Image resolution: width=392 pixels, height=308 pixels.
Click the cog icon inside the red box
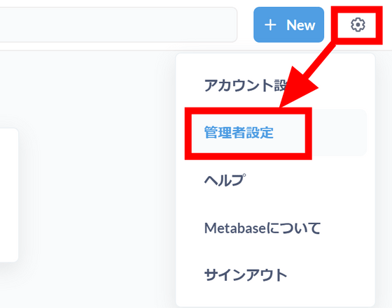358,24
